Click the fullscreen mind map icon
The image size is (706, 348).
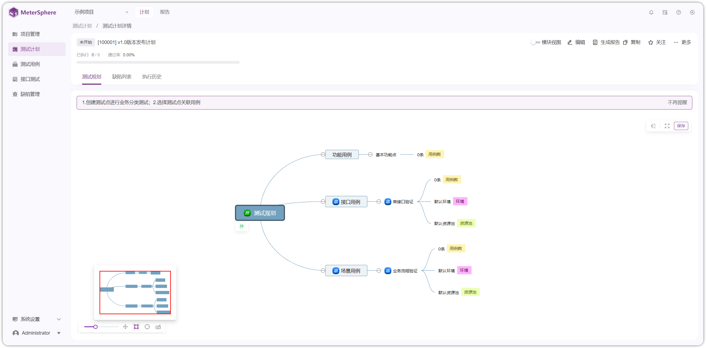pyautogui.click(x=667, y=126)
